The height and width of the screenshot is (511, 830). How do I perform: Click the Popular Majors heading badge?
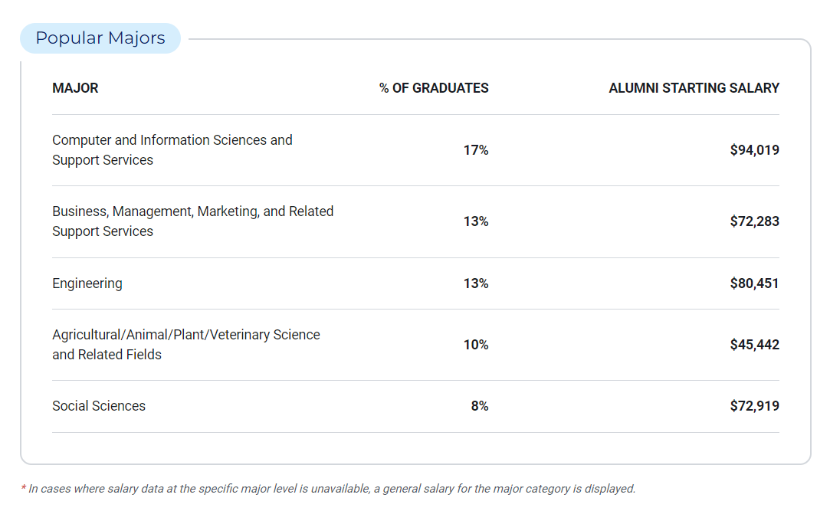(x=100, y=38)
